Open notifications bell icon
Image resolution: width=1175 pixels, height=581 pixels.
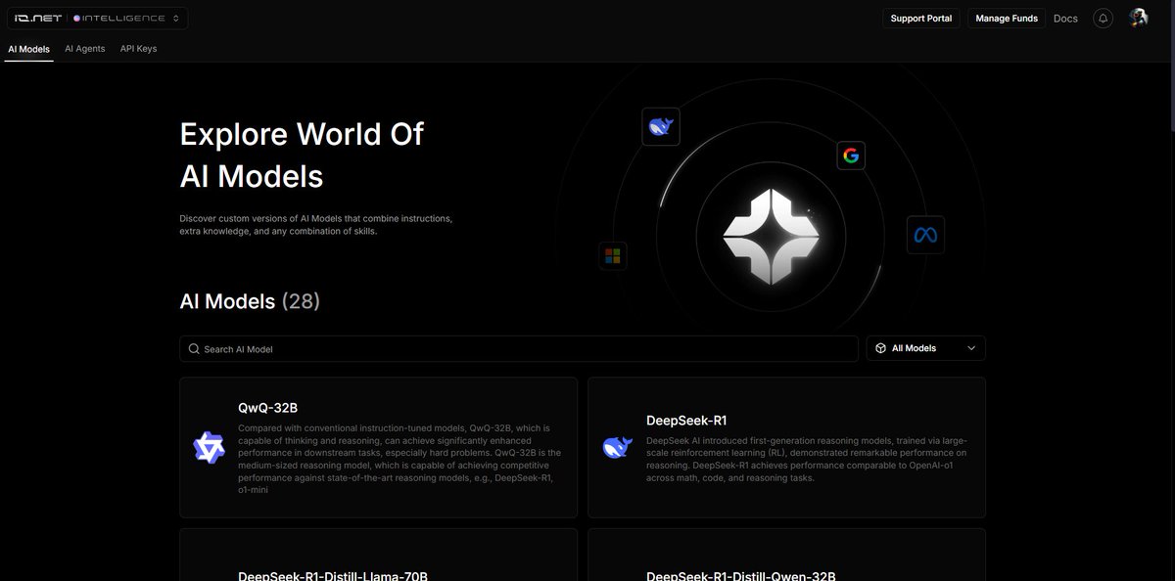1103,18
